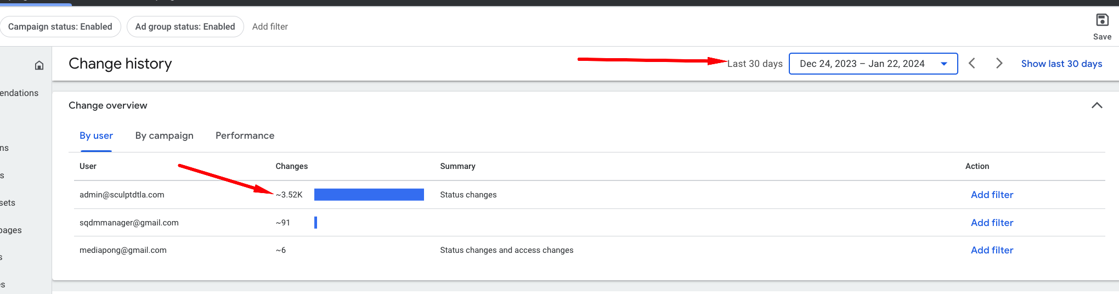Click the Ad group status: Enabled chip
Image resolution: width=1119 pixels, height=294 pixels.
click(x=185, y=26)
